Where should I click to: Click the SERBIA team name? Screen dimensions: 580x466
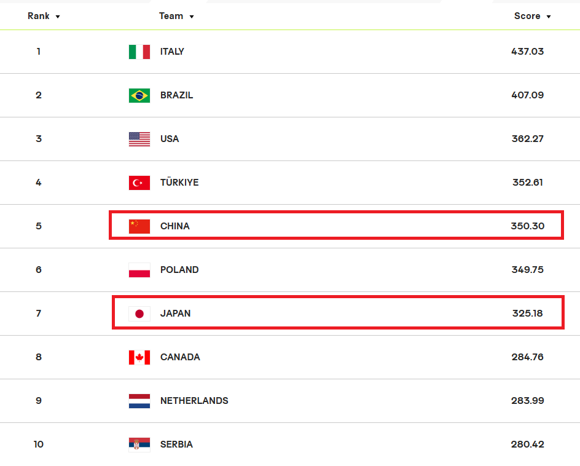click(176, 444)
